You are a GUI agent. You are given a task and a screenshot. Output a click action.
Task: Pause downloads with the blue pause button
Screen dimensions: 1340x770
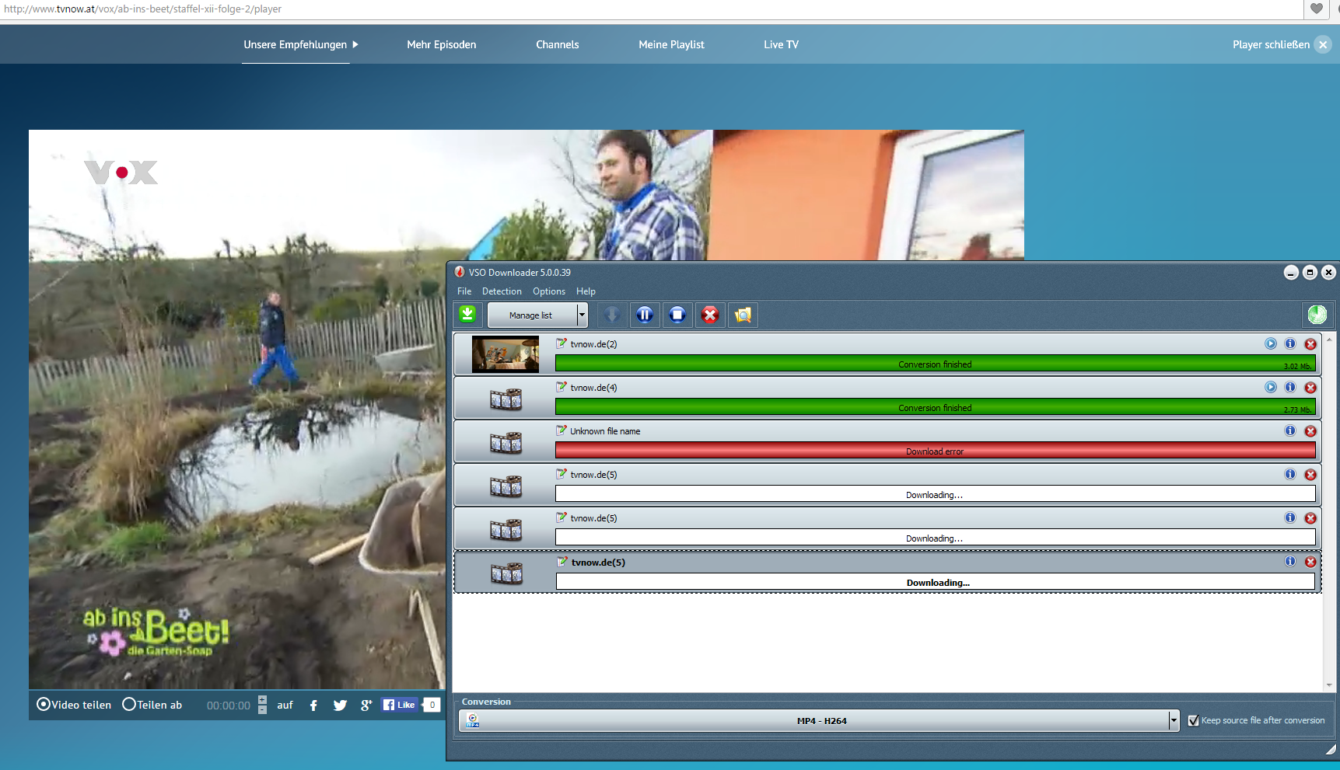pos(645,315)
